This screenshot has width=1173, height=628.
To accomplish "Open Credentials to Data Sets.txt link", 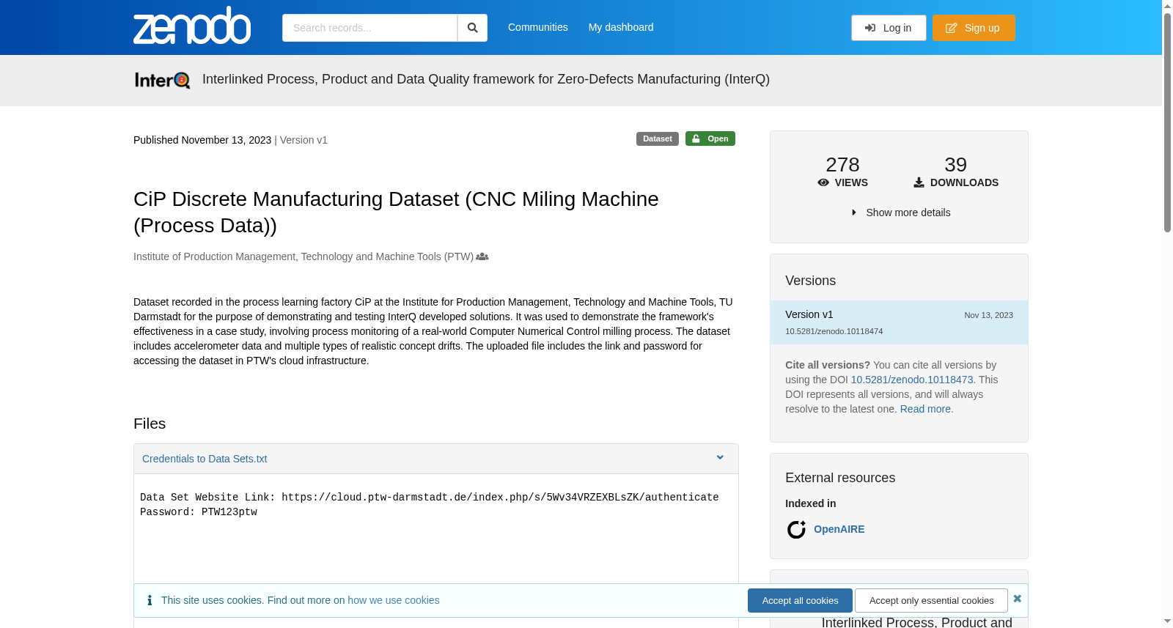I will (205, 459).
